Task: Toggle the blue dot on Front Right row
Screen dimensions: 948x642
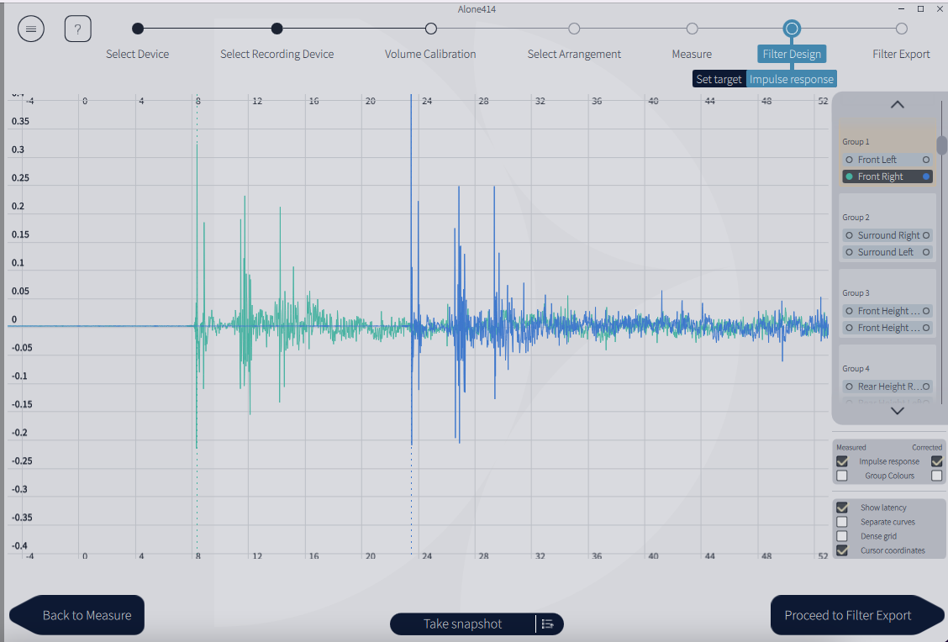Action: tap(926, 176)
